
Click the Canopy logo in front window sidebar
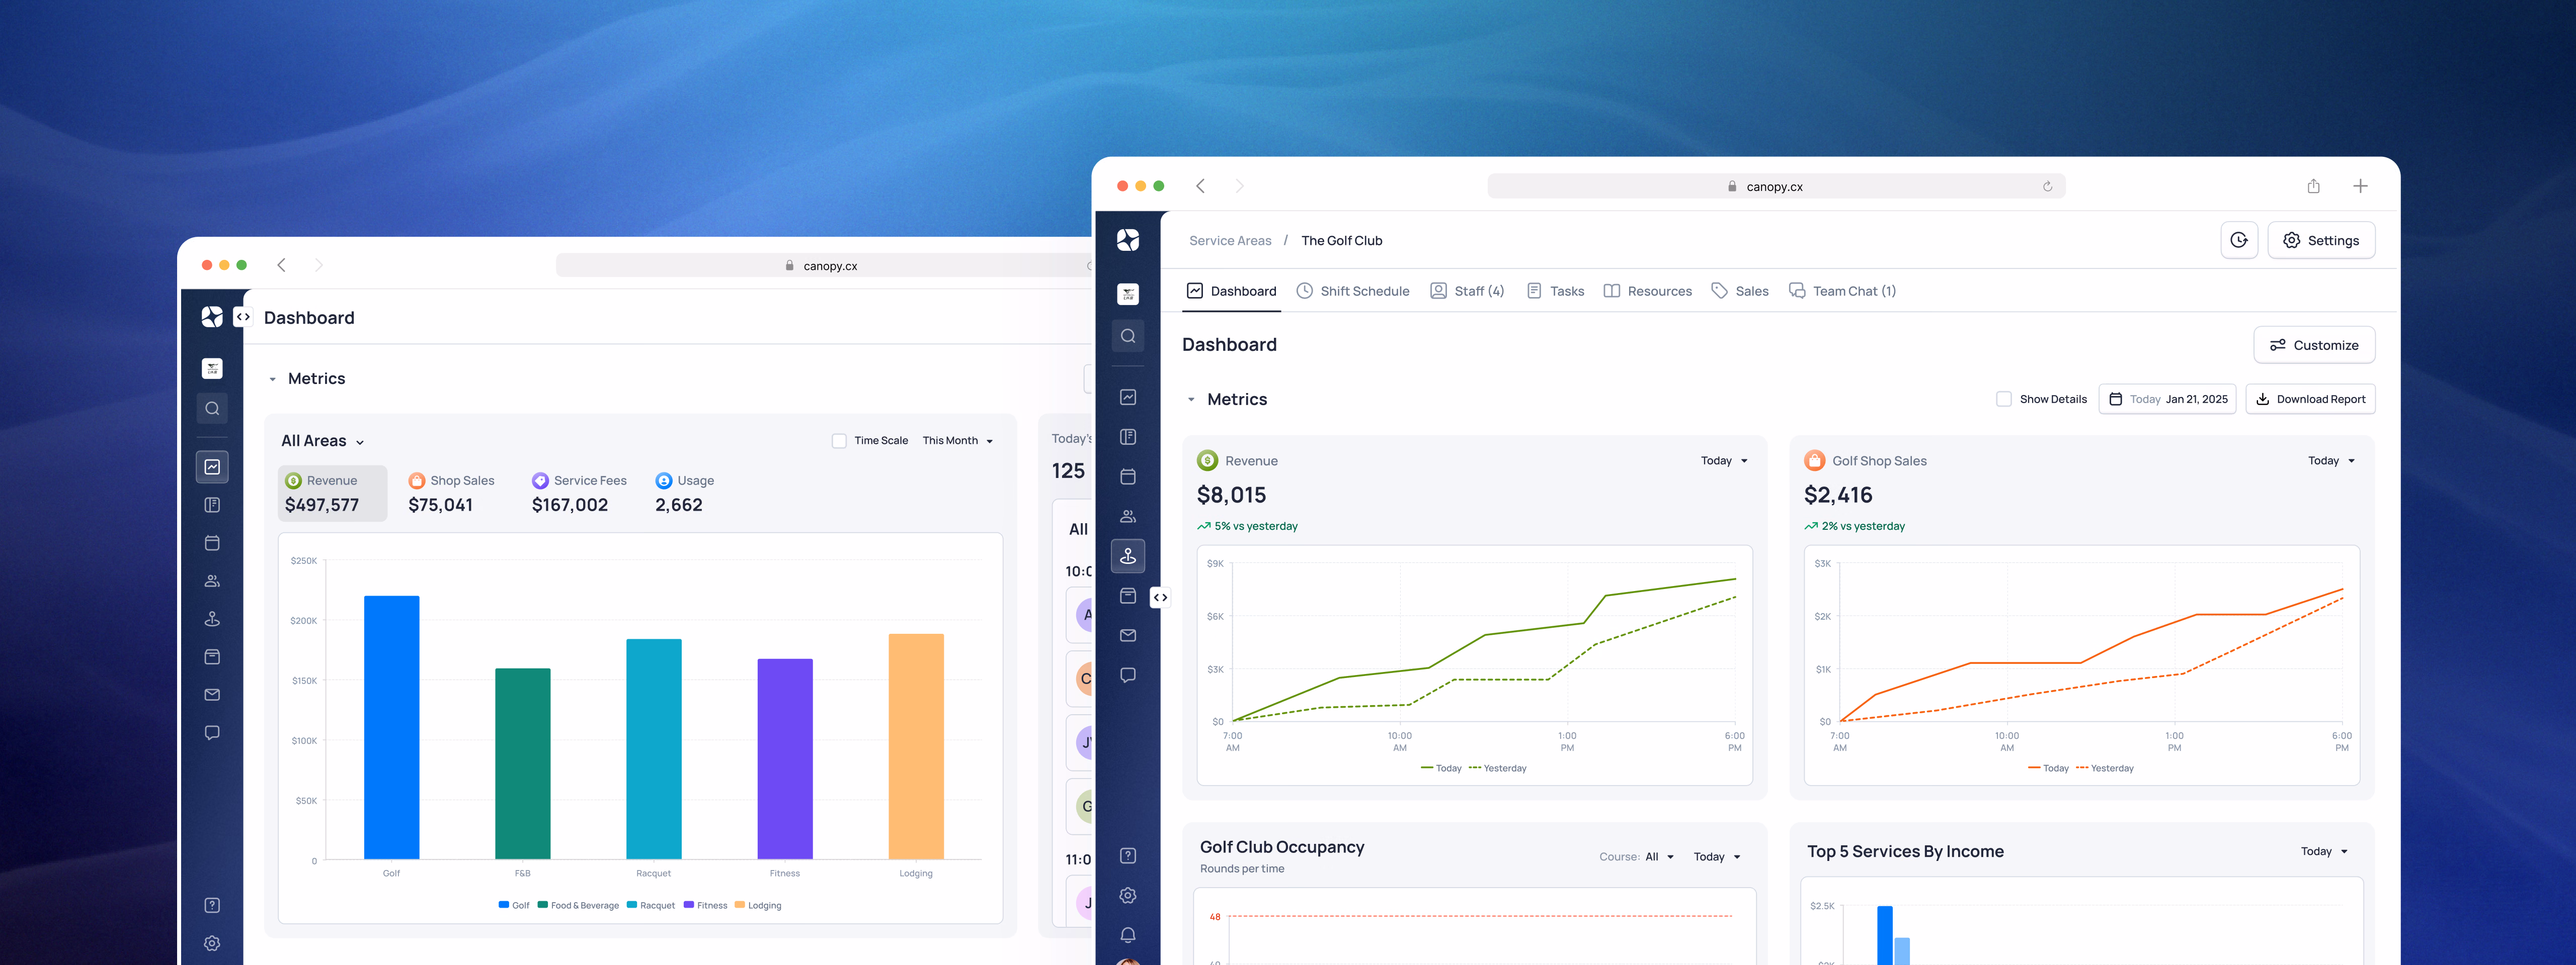[1128, 240]
